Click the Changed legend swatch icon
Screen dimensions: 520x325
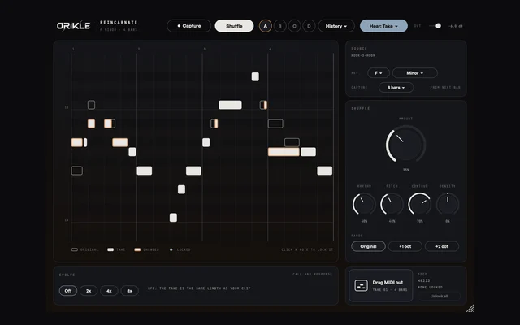[137, 249]
